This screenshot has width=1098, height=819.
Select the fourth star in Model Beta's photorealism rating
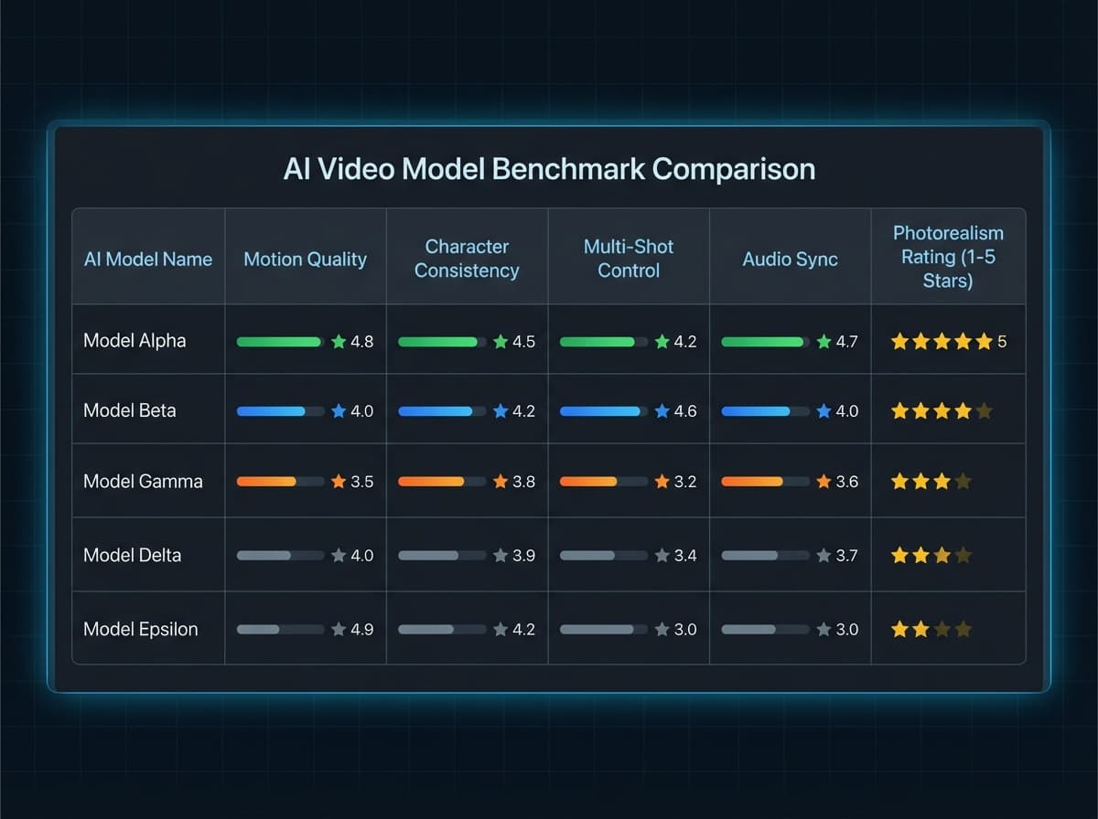coord(963,410)
